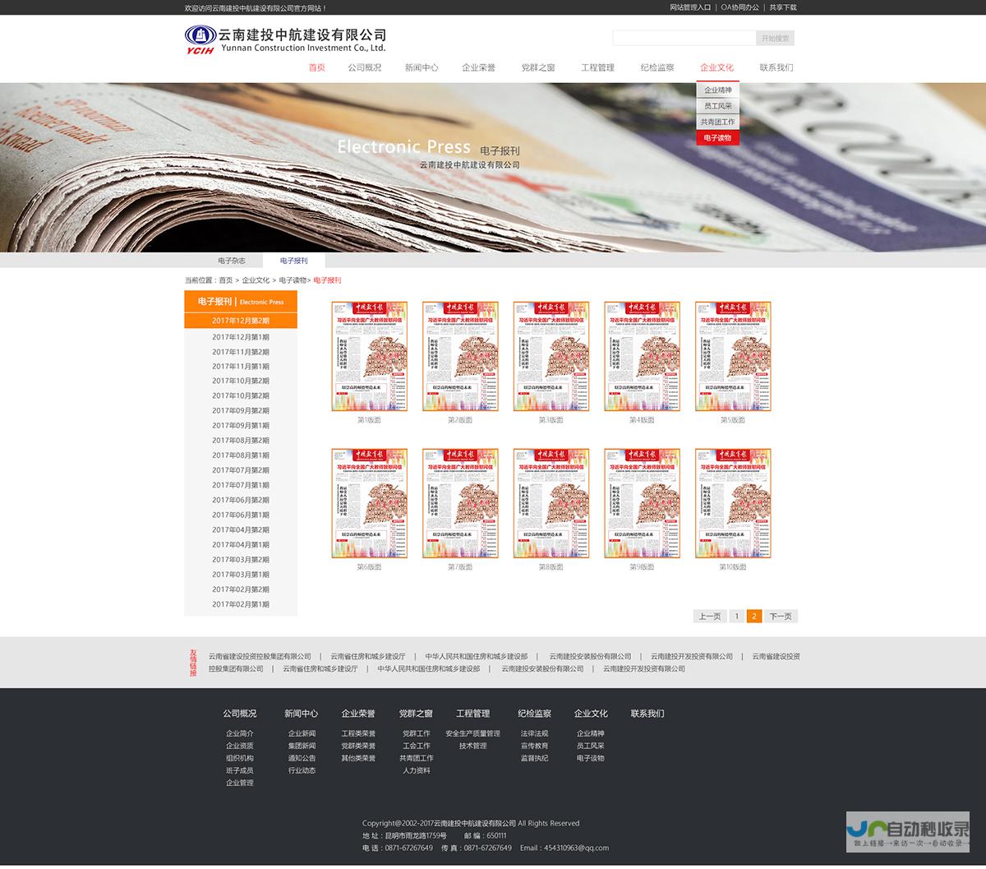Select issue 2017年08月第1期 in sidebar

(x=241, y=455)
